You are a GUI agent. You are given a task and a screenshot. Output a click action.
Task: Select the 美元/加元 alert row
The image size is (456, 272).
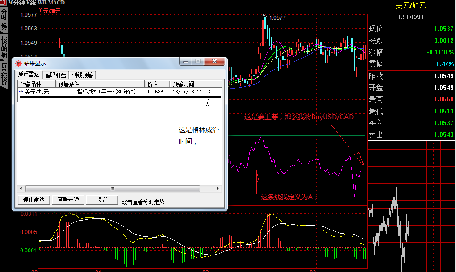click(x=120, y=92)
